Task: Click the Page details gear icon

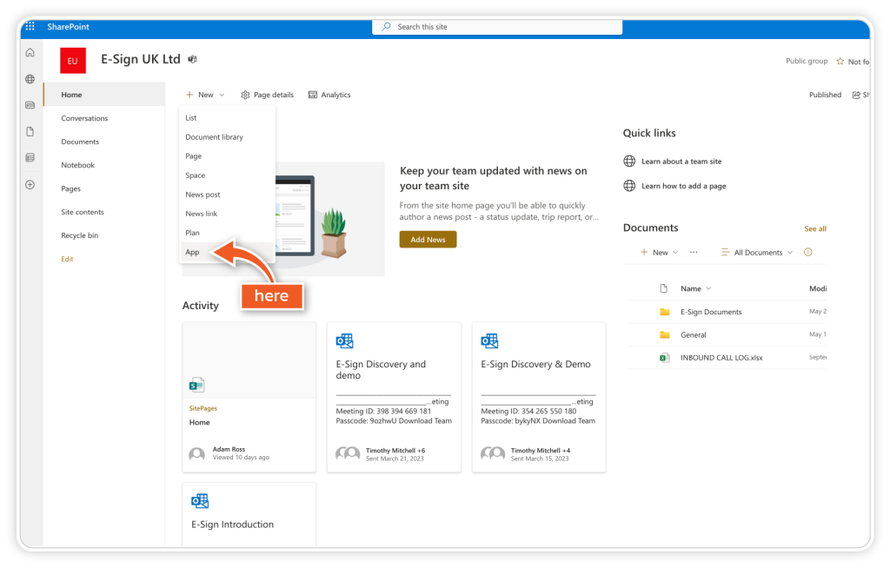Action: pos(245,95)
